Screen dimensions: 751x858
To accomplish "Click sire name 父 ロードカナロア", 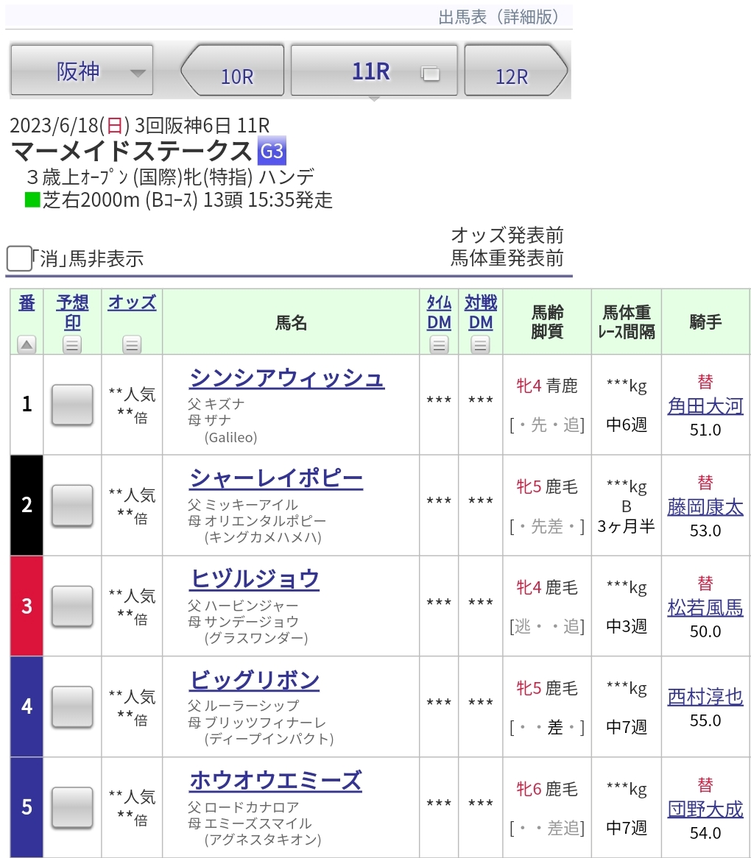I will click(244, 806).
